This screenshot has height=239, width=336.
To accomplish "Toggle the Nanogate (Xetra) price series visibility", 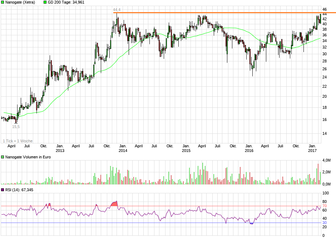I will pyautogui.click(x=3, y=2).
